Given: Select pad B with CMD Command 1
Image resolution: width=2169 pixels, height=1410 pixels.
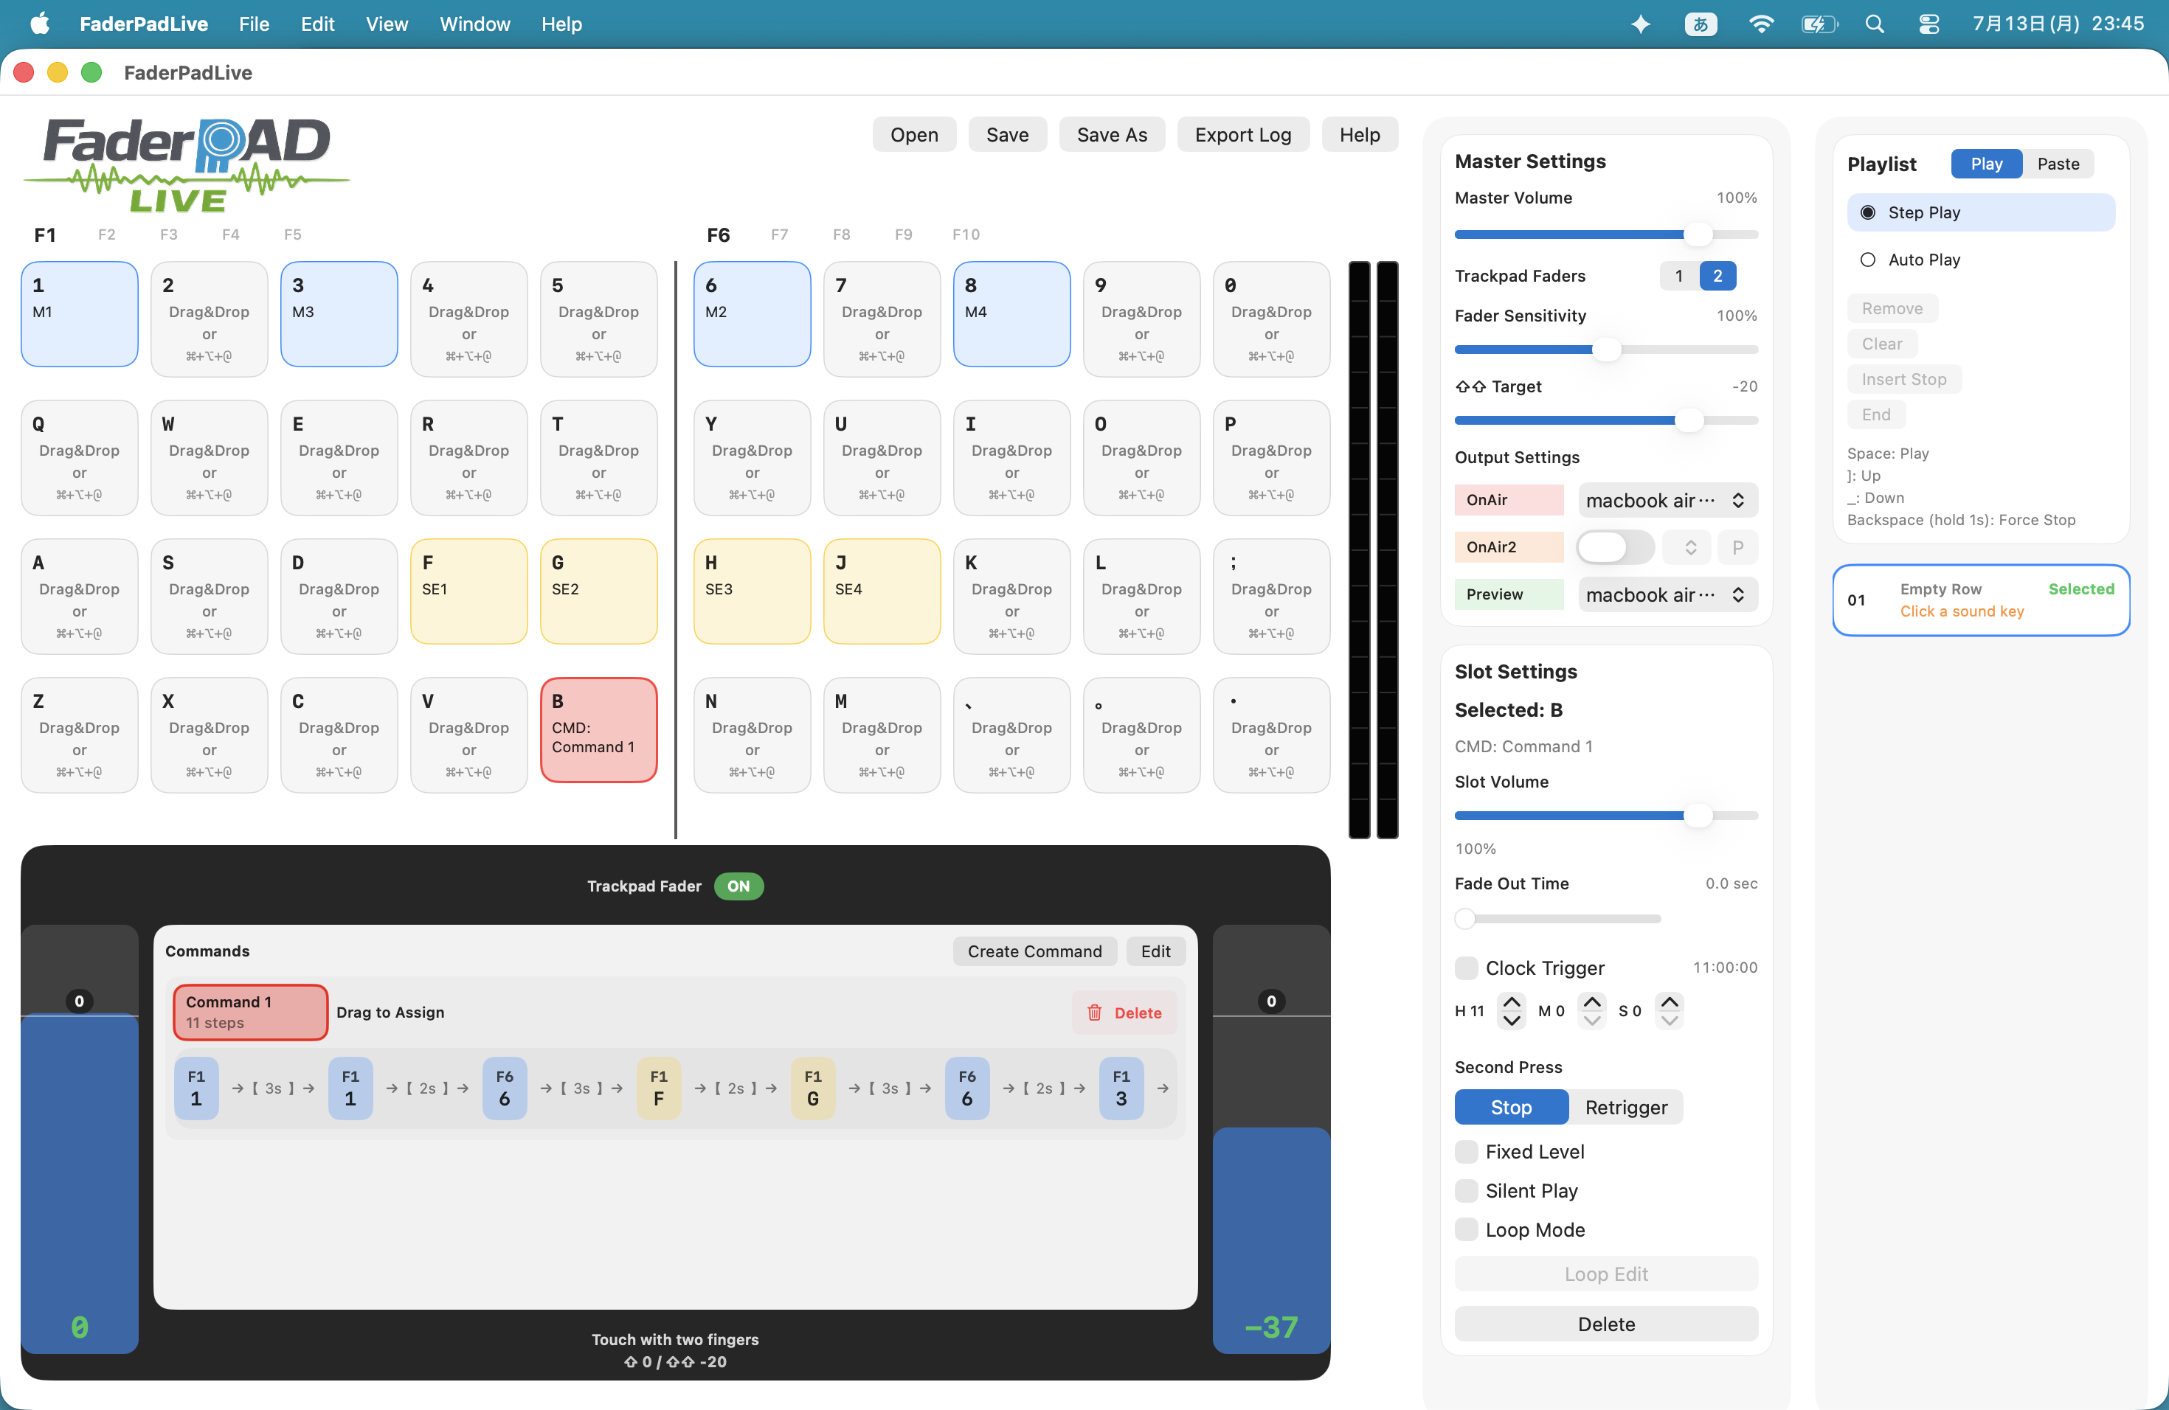Looking at the screenshot, I should point(599,729).
